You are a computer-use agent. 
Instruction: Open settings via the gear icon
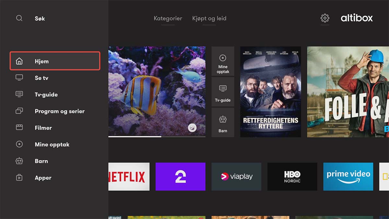324,18
